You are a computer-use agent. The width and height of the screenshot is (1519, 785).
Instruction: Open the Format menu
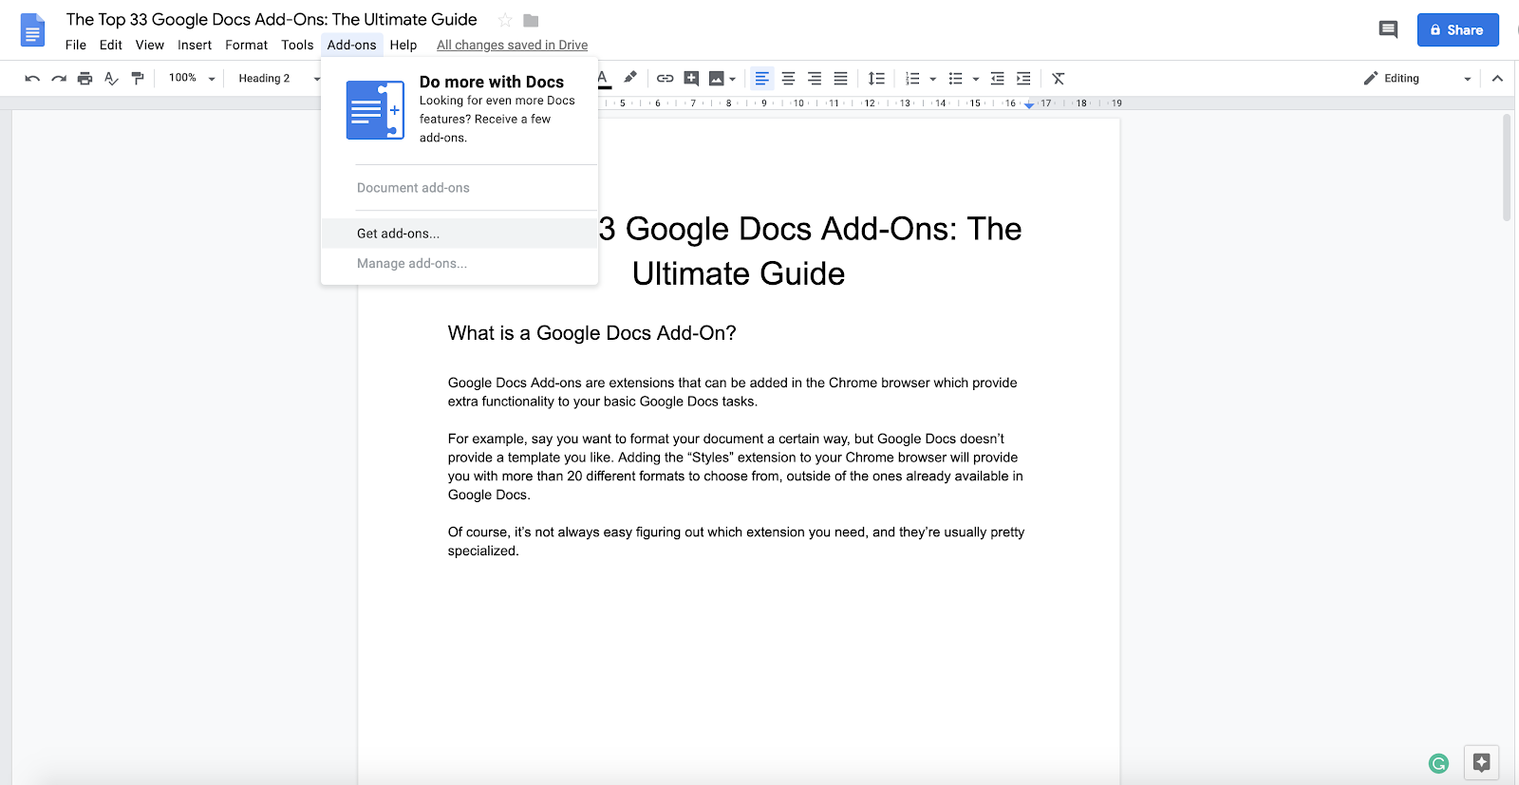tap(246, 45)
